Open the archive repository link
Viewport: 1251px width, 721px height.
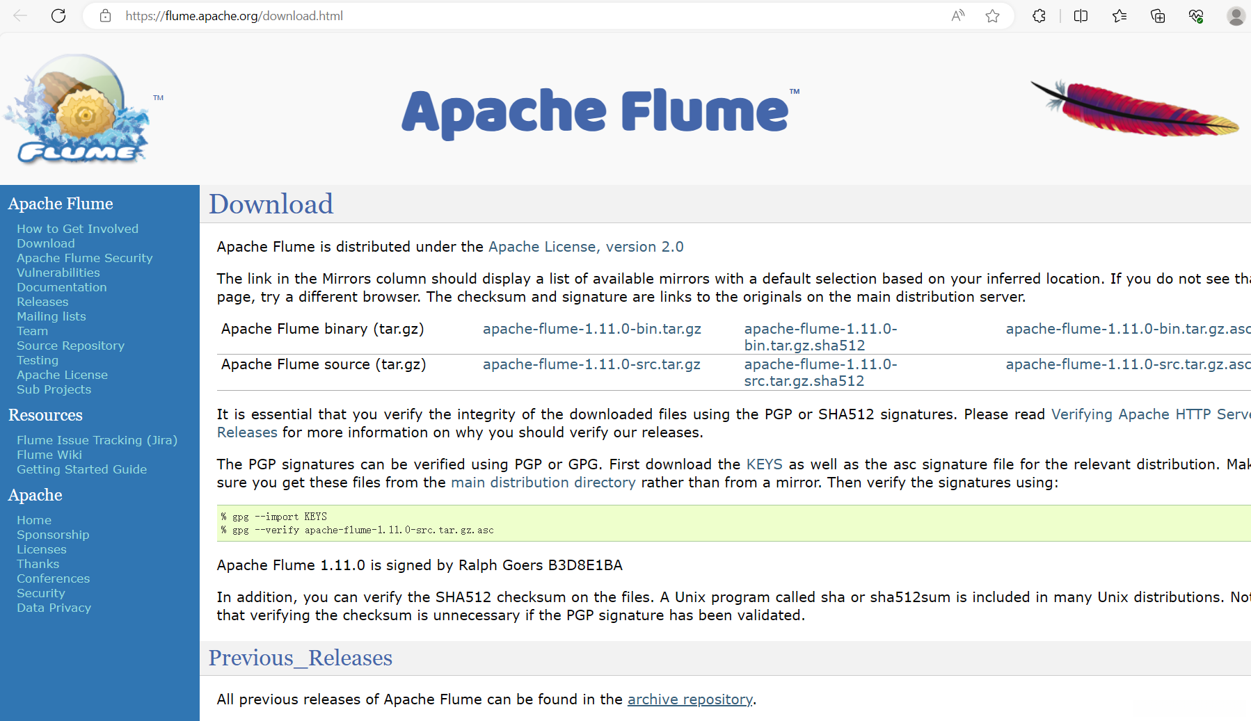coord(690,699)
